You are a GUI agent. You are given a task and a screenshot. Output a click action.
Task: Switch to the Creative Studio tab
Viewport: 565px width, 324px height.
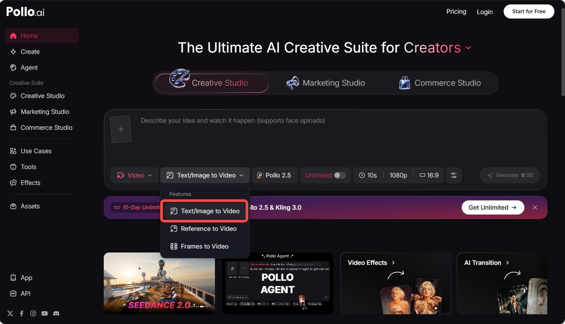point(212,83)
